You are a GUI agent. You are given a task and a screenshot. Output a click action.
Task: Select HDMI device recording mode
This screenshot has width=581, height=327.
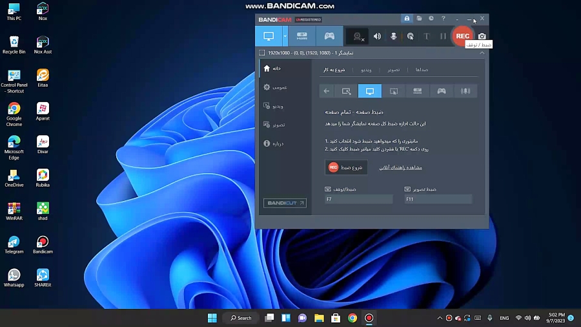click(301, 36)
